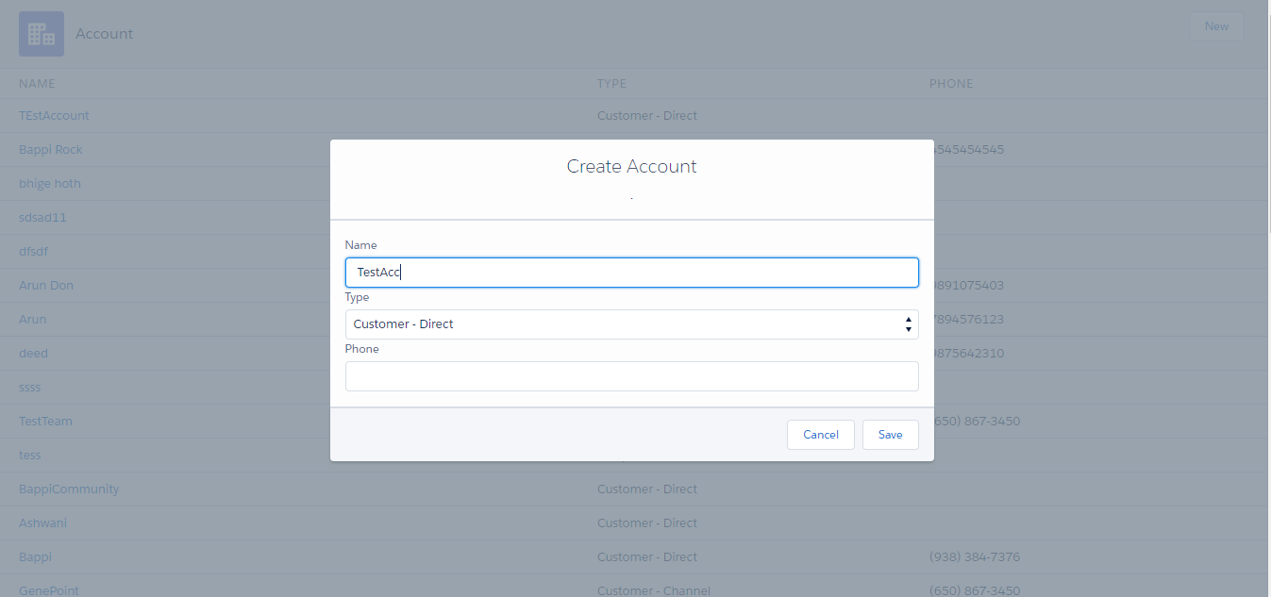Click the Arun Don account name

tap(46, 285)
